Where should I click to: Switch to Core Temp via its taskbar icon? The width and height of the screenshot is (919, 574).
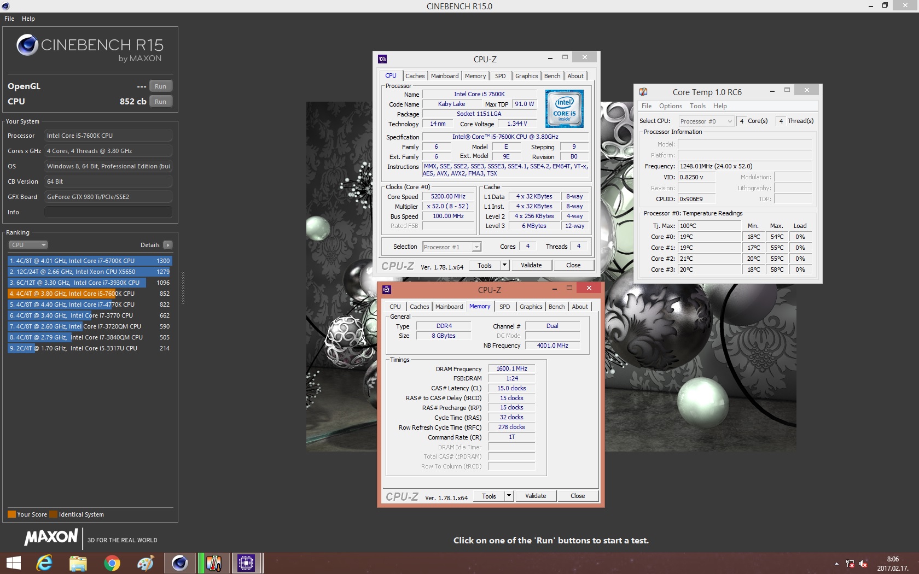[x=213, y=563]
